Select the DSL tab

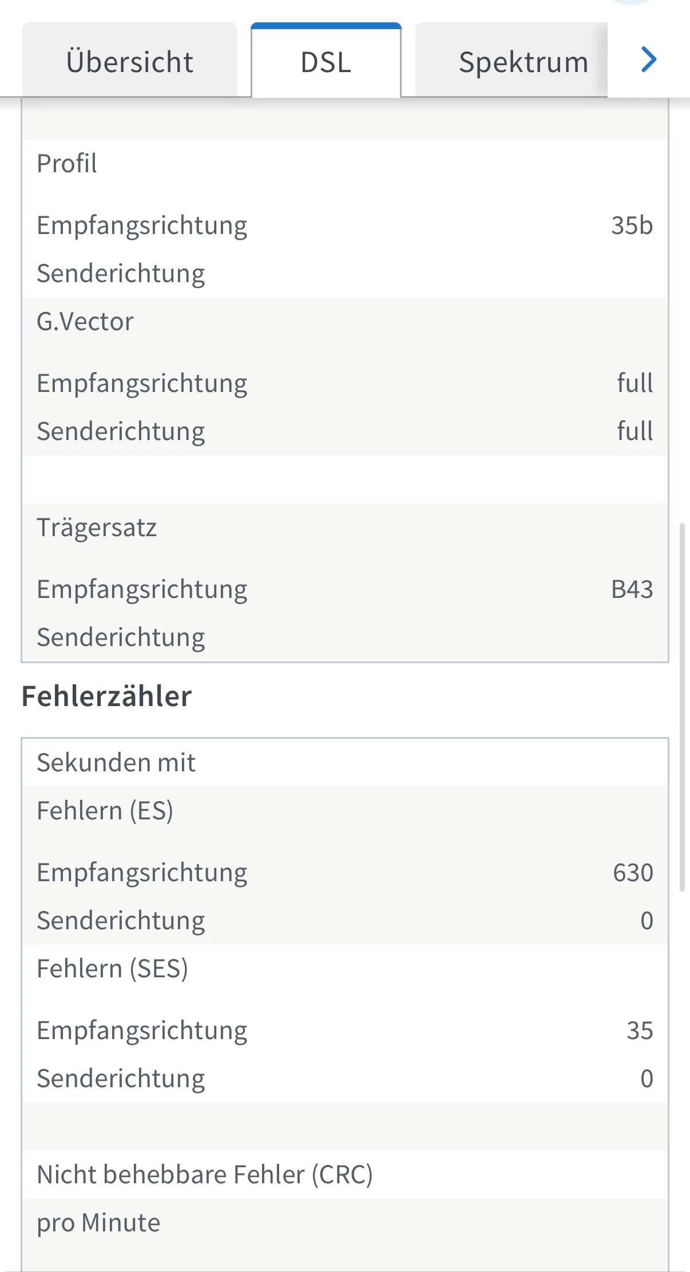[326, 61]
